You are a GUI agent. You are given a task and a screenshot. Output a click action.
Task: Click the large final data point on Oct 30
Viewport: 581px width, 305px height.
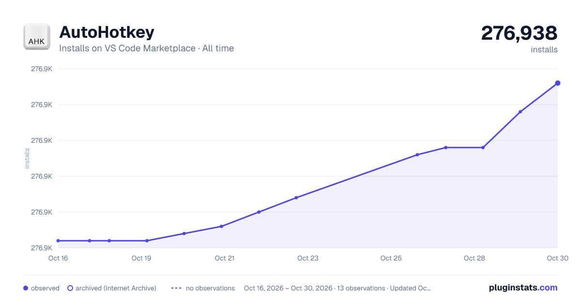click(558, 83)
